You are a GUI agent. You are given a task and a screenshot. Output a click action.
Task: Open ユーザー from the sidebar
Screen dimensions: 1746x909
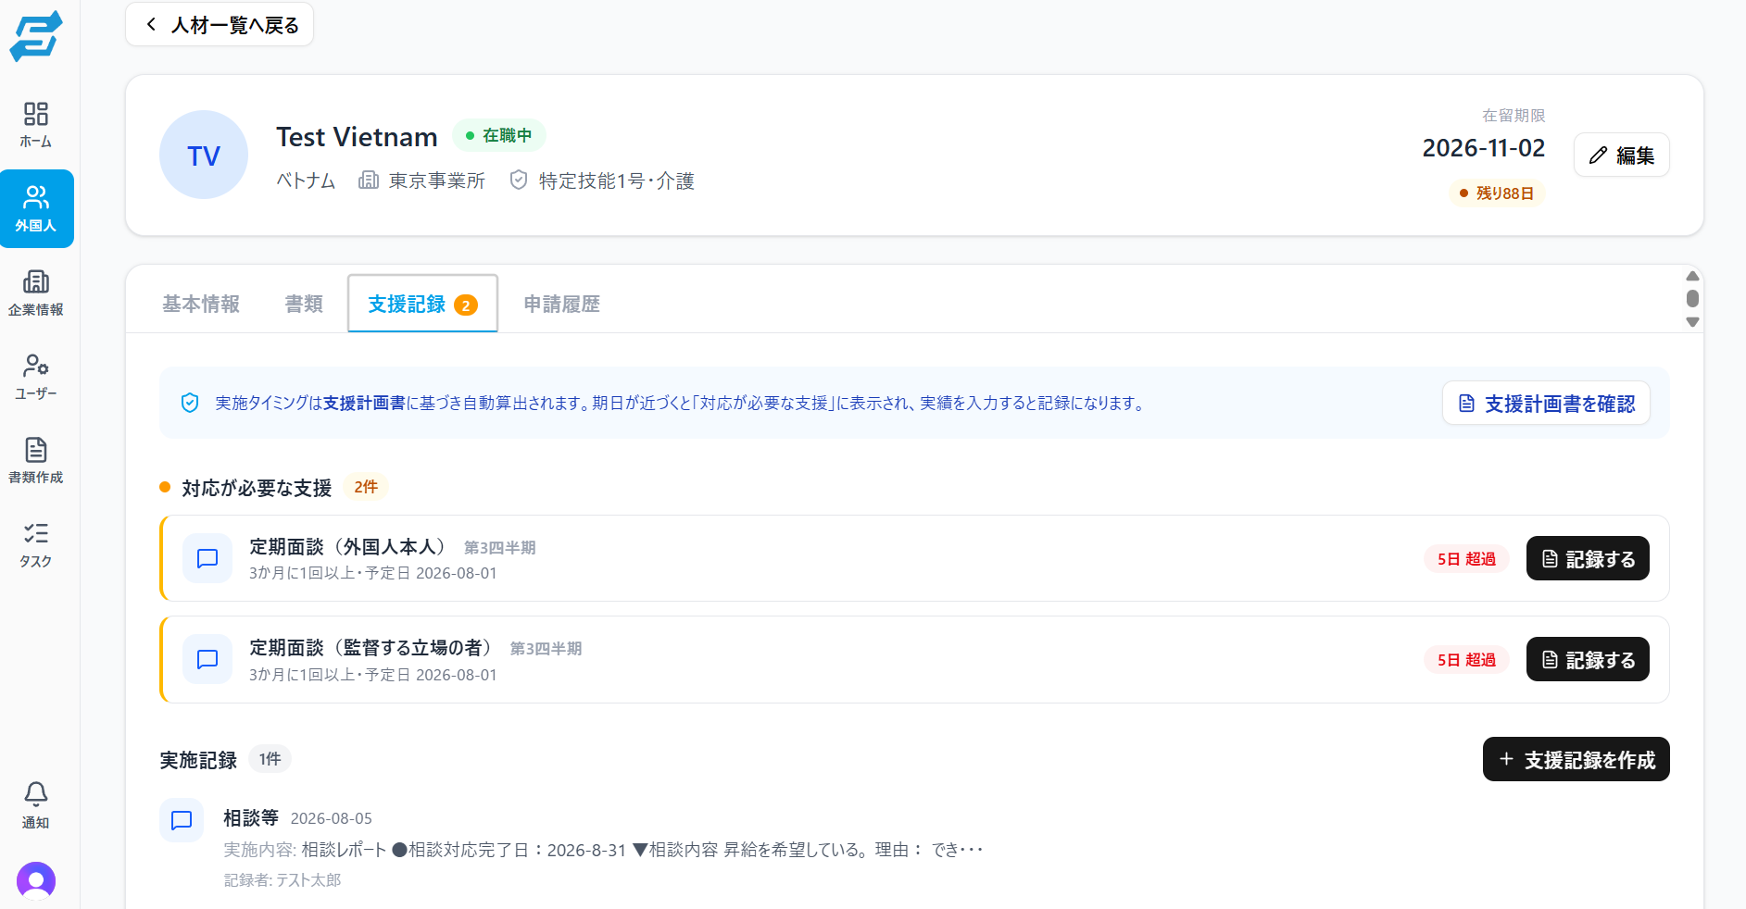36,377
